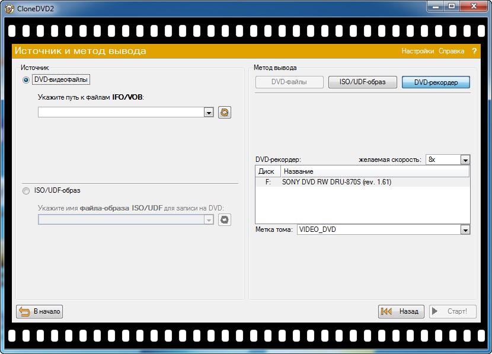
Task: Click the Старт! button
Action: point(453,311)
